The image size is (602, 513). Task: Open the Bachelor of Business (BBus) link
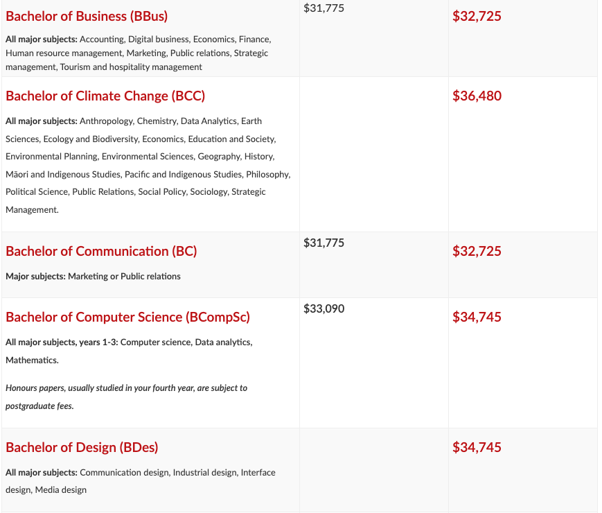point(87,16)
